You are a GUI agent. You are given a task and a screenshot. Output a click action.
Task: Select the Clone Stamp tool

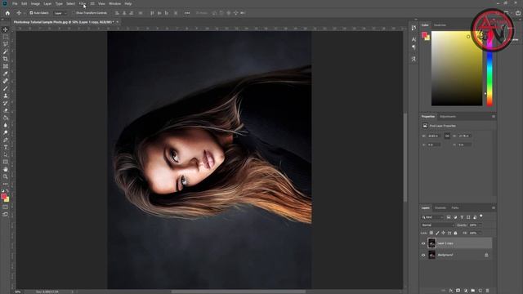click(x=6, y=96)
